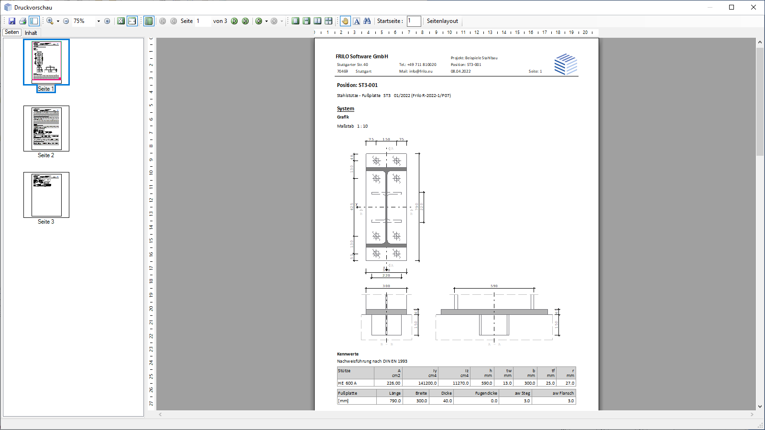Screen dimensions: 765x430
Task: Open the magnifier tool dropdown arrow
Action: point(58,21)
